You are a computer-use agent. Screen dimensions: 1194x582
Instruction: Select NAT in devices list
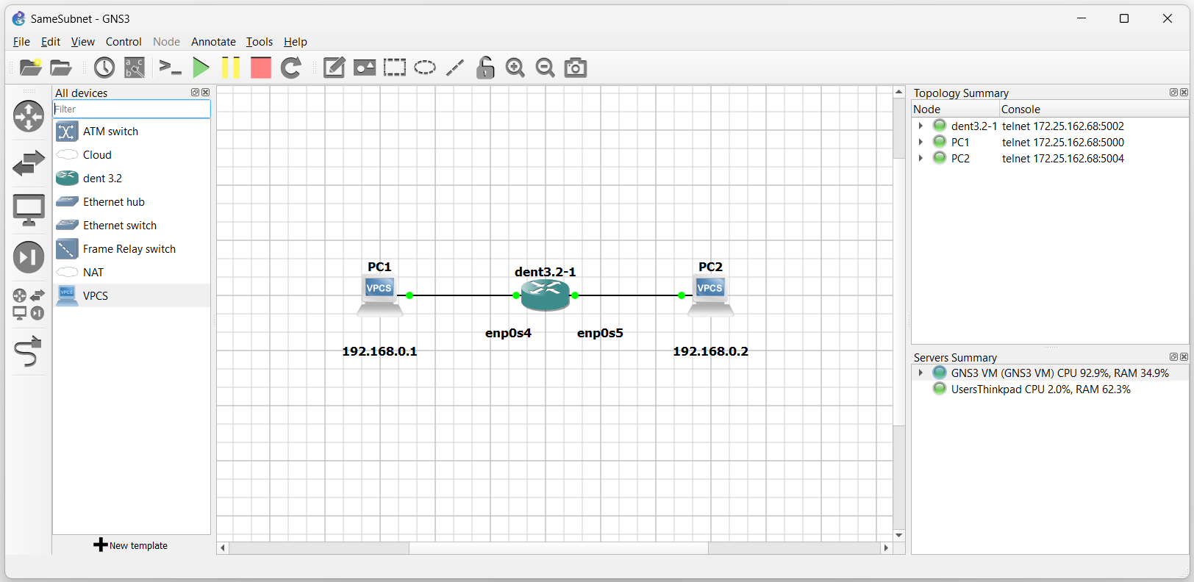(x=132, y=273)
